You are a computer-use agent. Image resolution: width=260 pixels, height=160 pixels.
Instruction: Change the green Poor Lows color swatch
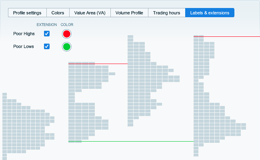[x=66, y=47]
